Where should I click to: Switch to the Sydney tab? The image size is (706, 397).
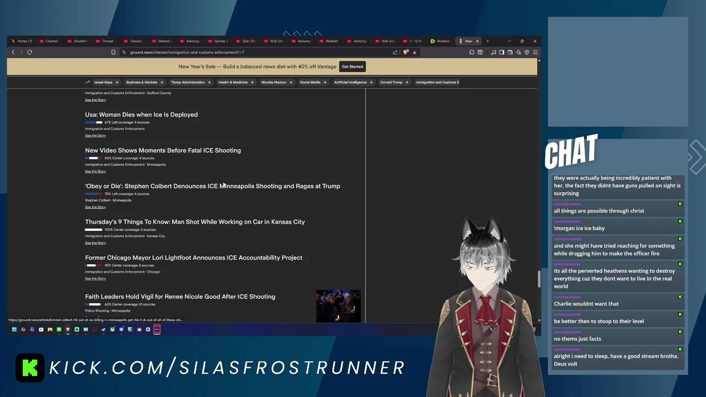pos(218,41)
